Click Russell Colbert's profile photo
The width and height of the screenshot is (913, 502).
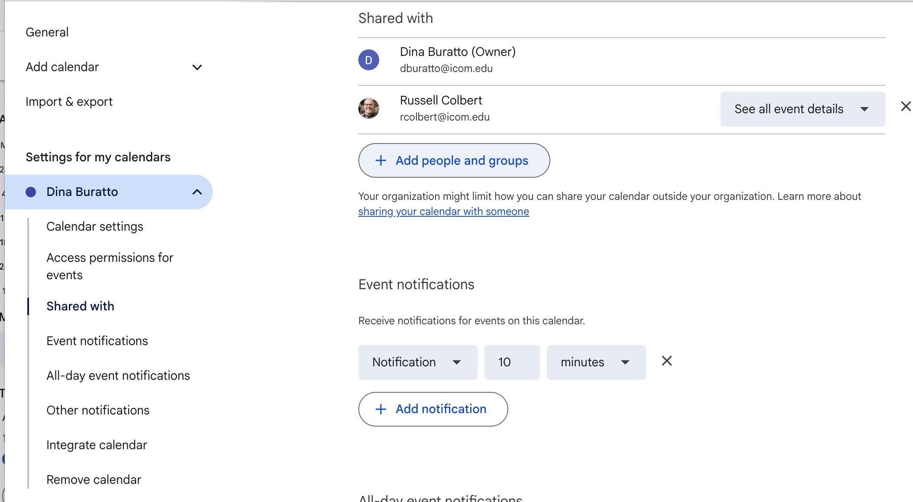(369, 108)
